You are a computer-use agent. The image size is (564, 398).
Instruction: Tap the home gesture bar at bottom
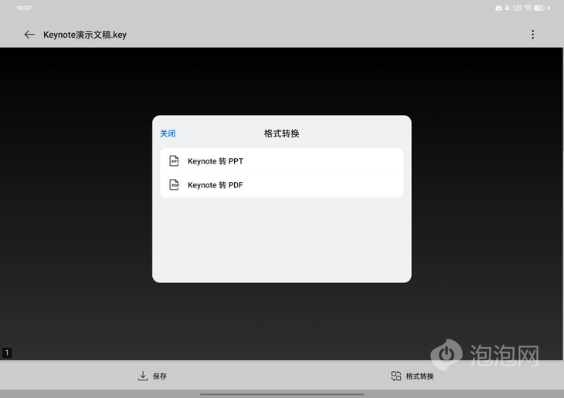pos(282,394)
